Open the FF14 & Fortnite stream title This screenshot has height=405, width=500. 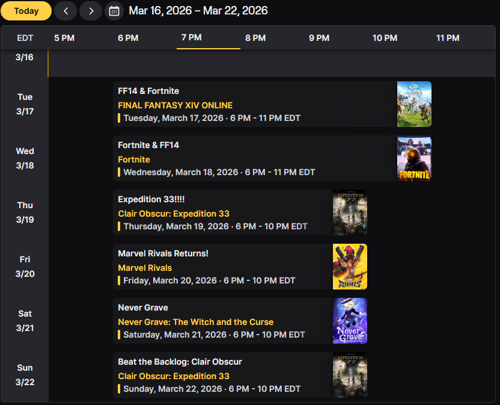(148, 91)
